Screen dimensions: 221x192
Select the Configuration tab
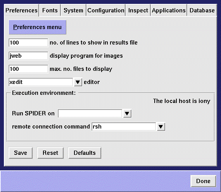coord(106,10)
